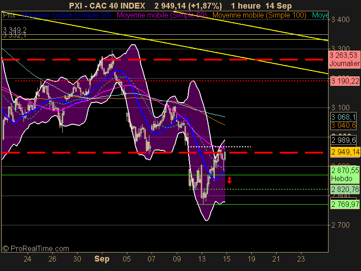Click the chart title PXI - CAC 40 INDEX
Image resolution: width=361 pixels, height=271 pixels.
click(x=107, y=6)
